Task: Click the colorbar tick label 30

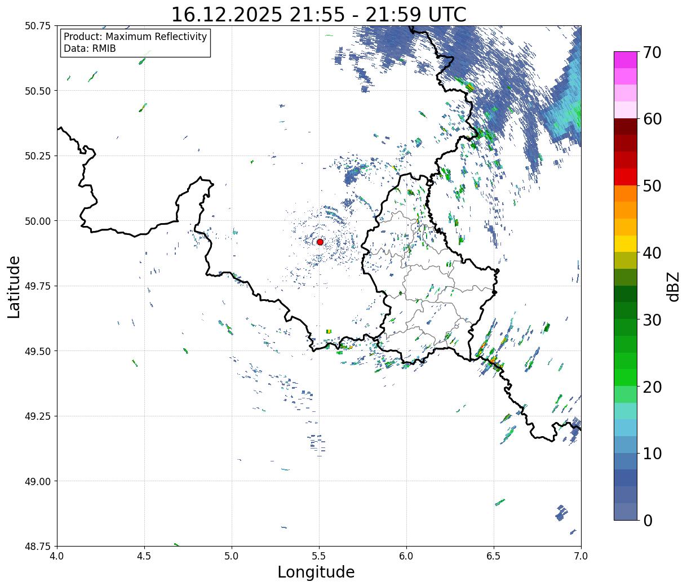Action: pos(652,320)
